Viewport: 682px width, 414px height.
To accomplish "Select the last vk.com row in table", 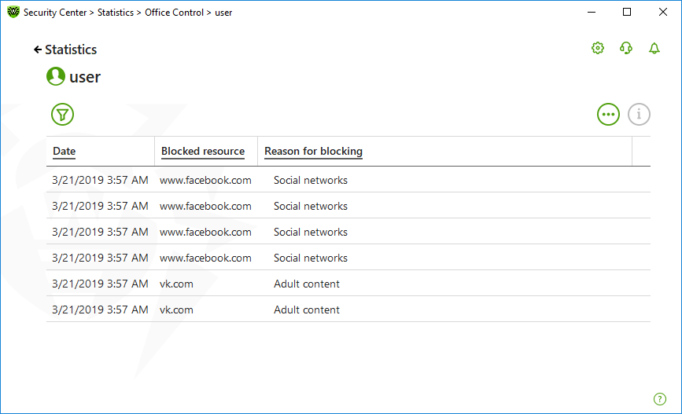I will (348, 310).
